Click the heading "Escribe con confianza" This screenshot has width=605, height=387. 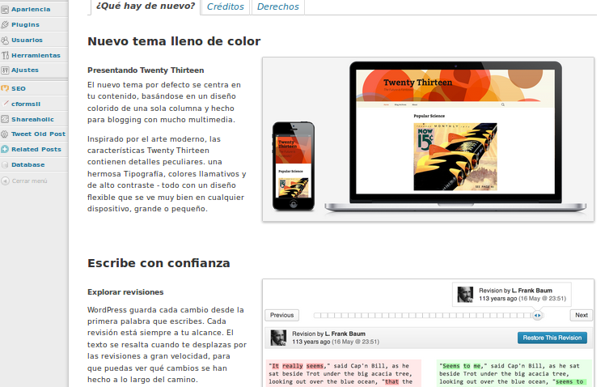159,263
